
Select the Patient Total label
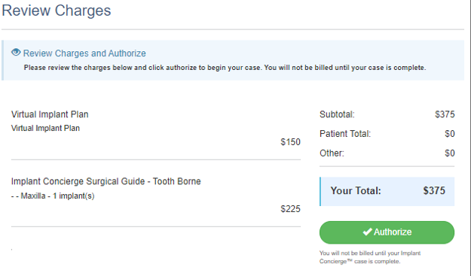click(345, 134)
